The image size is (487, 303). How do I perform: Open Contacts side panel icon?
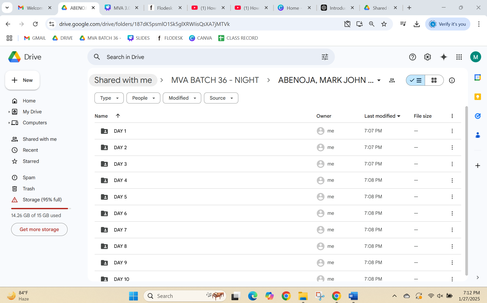point(478,135)
